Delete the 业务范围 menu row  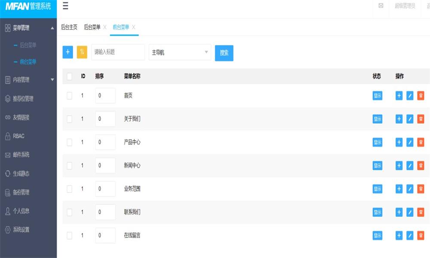421,189
